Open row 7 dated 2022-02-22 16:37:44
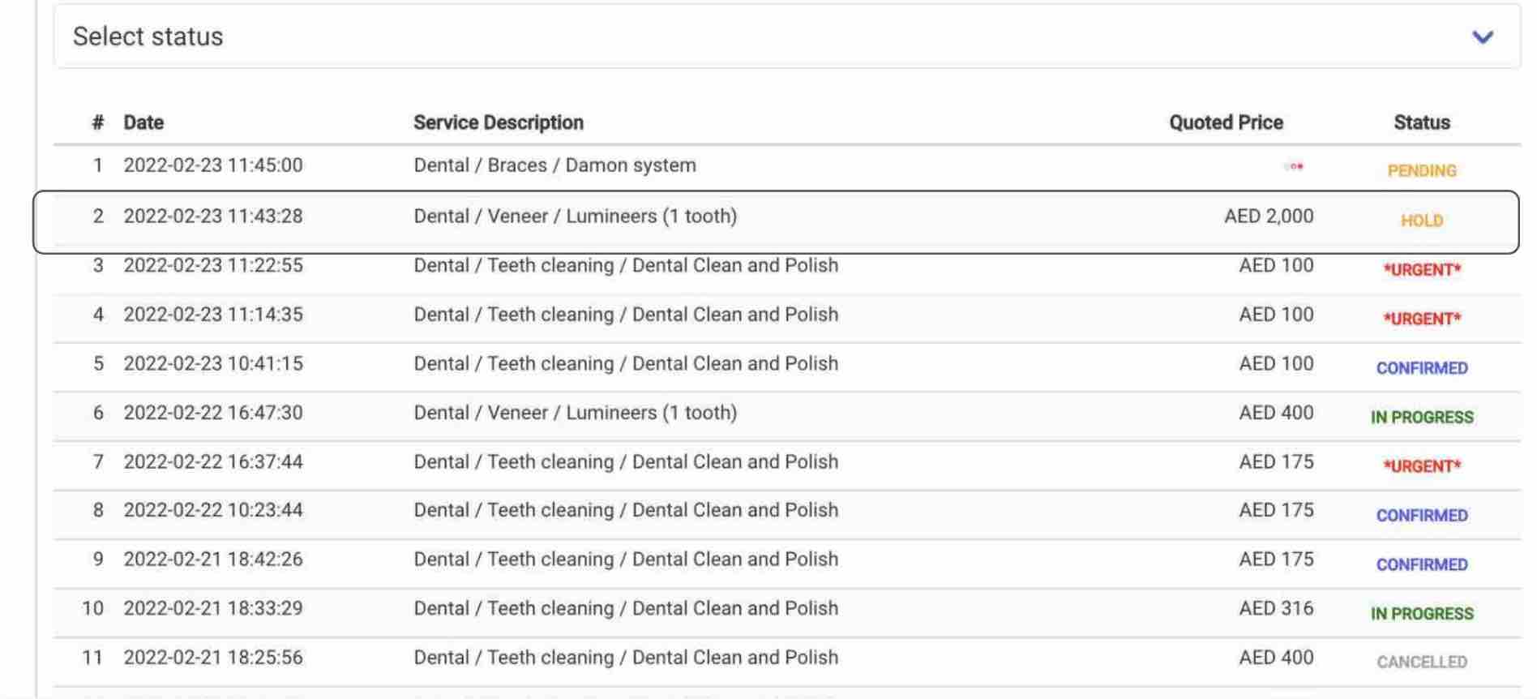The width and height of the screenshot is (1537, 699). click(786, 465)
